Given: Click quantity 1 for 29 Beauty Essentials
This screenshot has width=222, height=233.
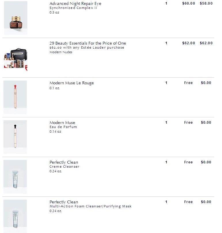Looking at the screenshot, I should (x=166, y=43).
